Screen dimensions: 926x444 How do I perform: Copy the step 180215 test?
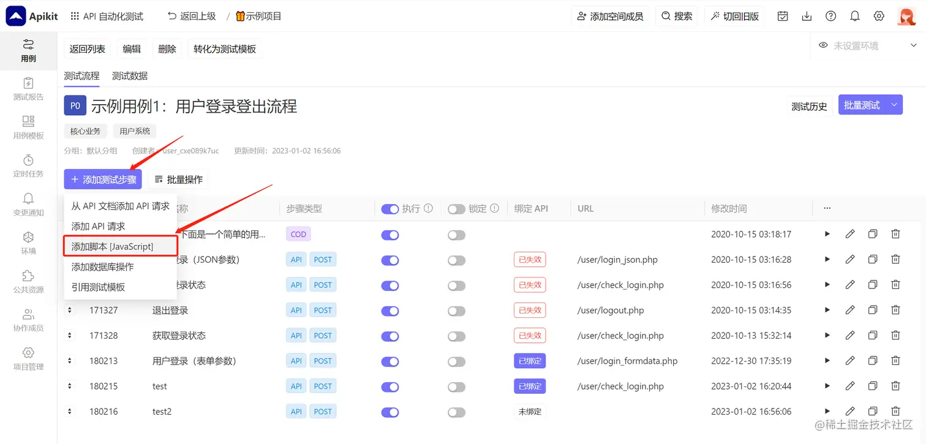(x=873, y=386)
